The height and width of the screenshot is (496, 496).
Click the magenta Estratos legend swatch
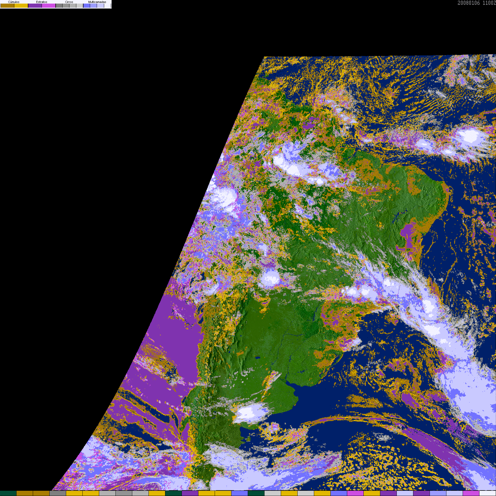(48, 6)
